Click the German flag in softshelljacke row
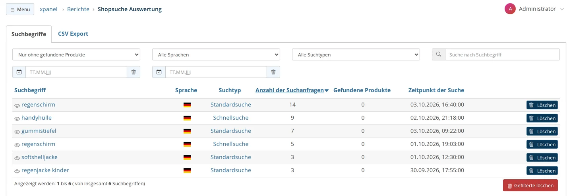This screenshot has height=196, width=569. (187, 157)
